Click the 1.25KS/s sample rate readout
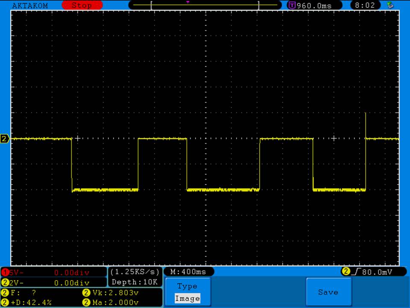Screen dimensions: 410x308 coord(135,272)
